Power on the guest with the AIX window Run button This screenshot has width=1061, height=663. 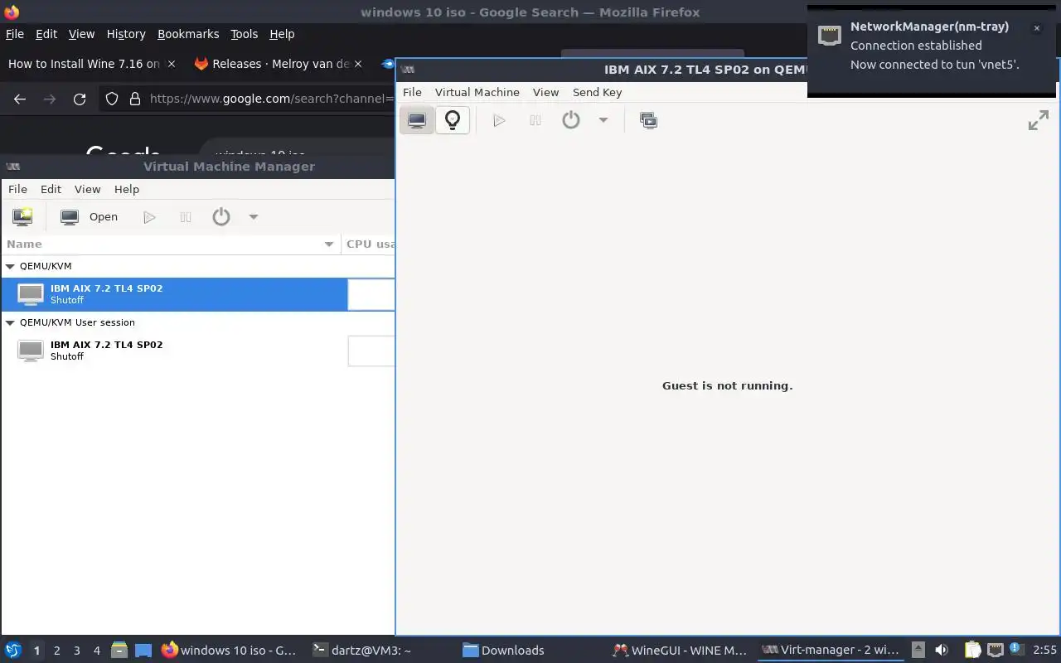(x=499, y=120)
